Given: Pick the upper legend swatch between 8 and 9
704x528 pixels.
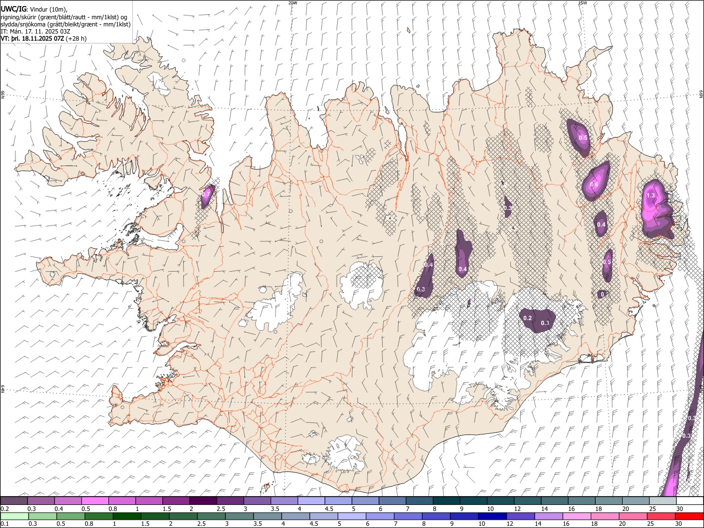Looking at the screenshot, I should 447,501.
